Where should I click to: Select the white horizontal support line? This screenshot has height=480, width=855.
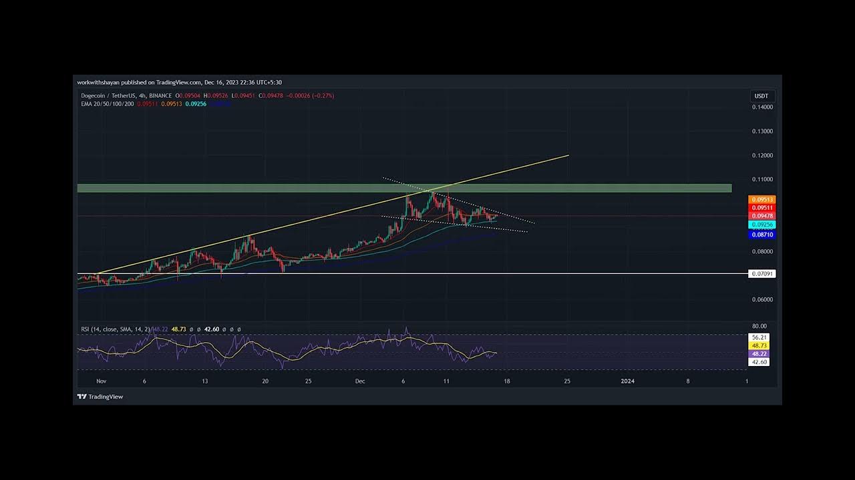tap(413, 274)
